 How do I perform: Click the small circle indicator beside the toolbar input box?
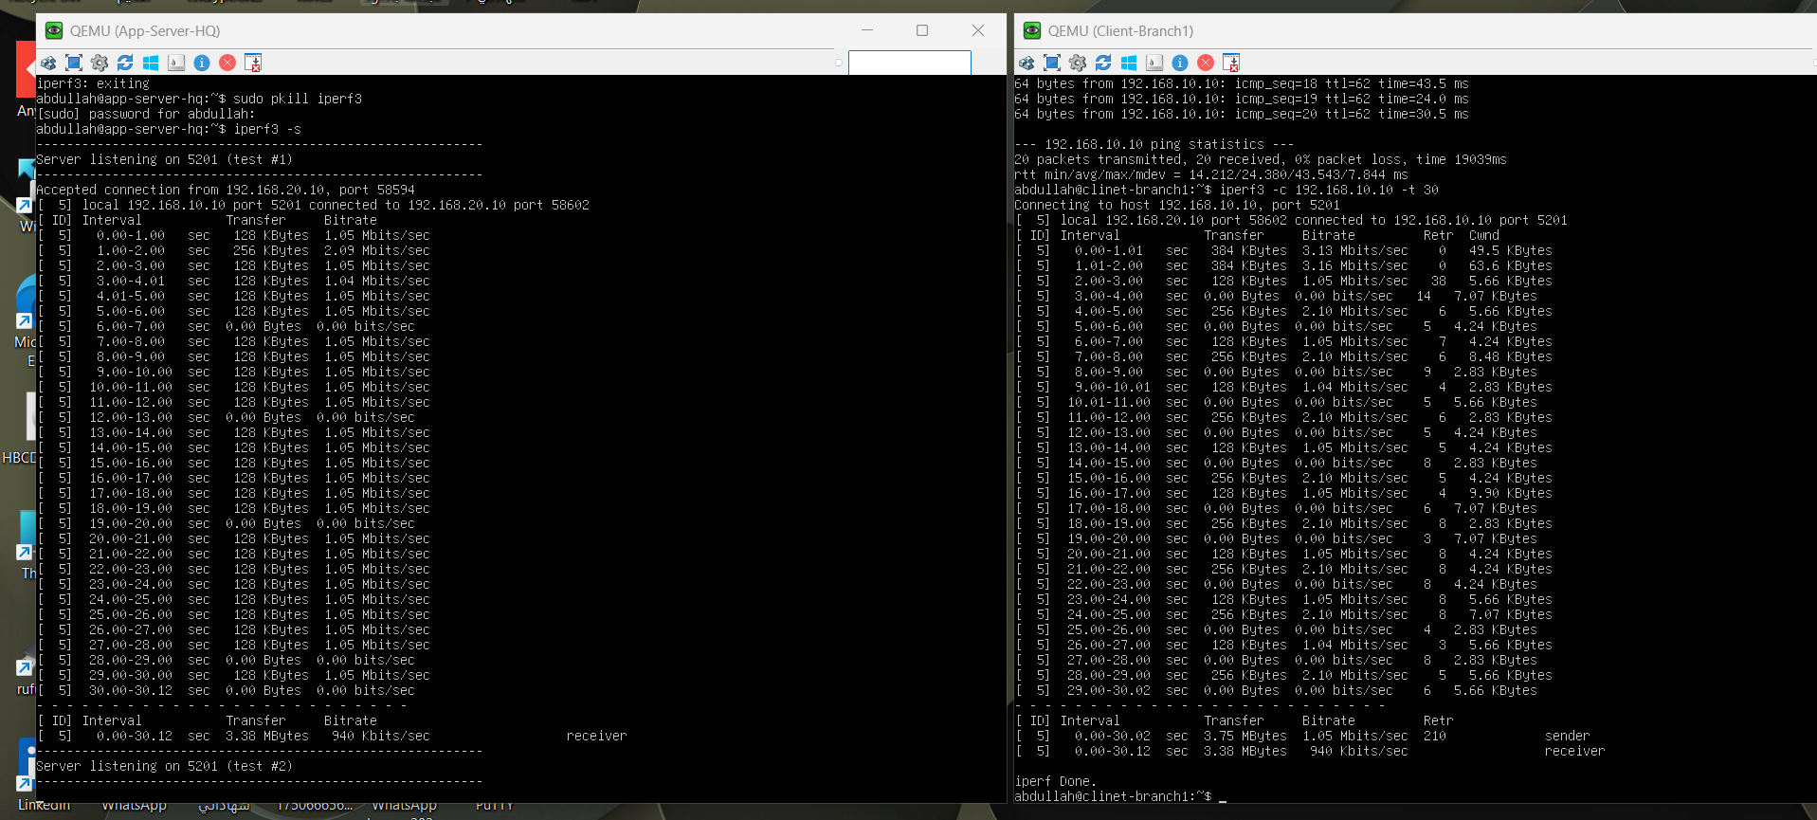[x=839, y=64]
